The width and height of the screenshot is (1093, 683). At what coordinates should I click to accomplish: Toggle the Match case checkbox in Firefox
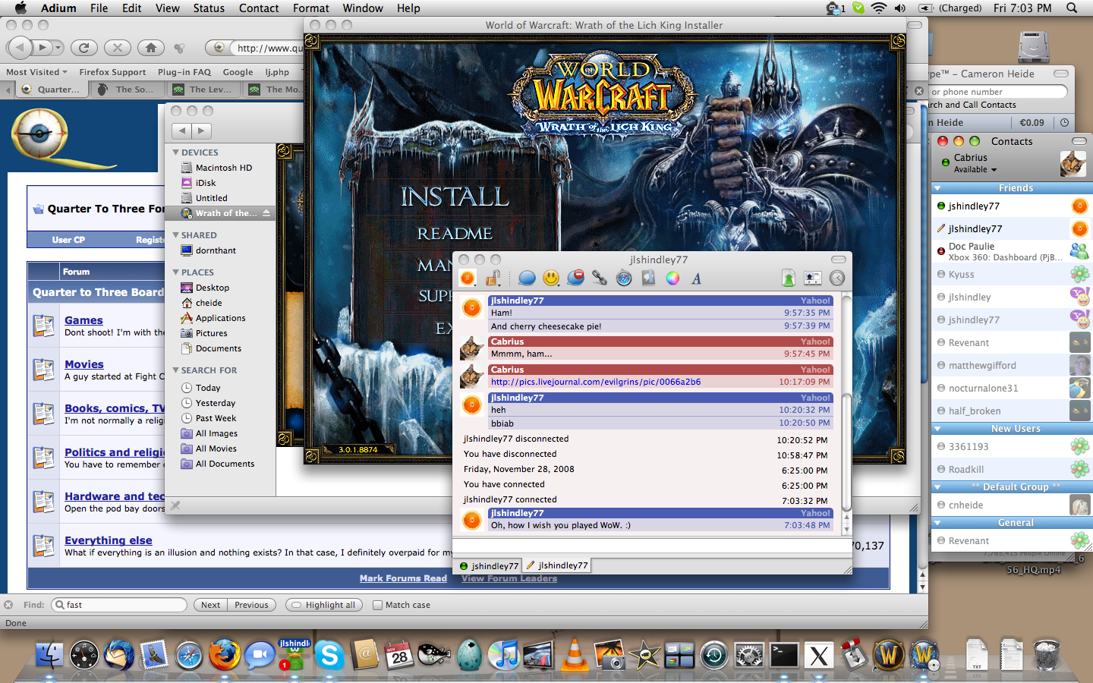pos(377,605)
